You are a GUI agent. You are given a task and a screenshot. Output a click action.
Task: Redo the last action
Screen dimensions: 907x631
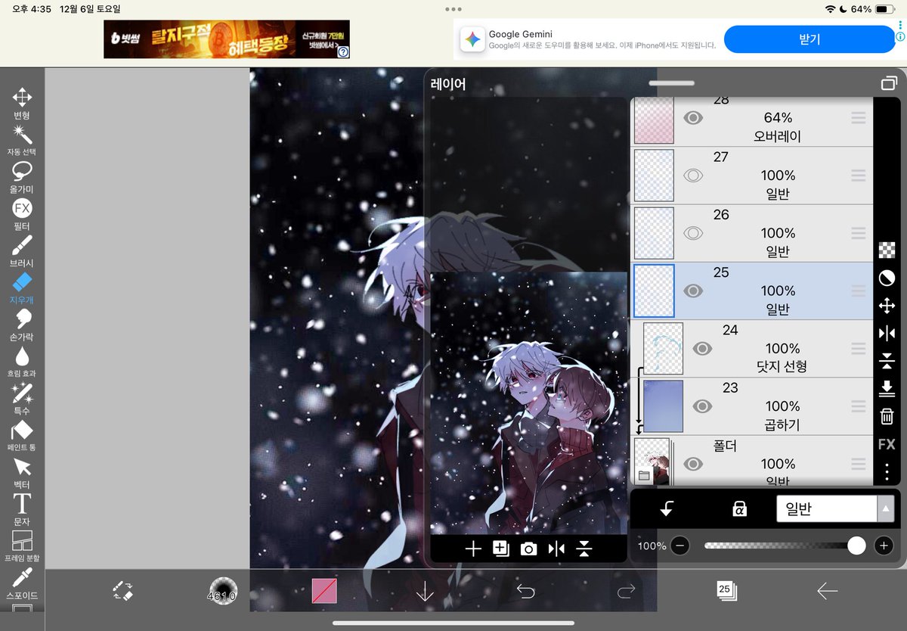626,591
